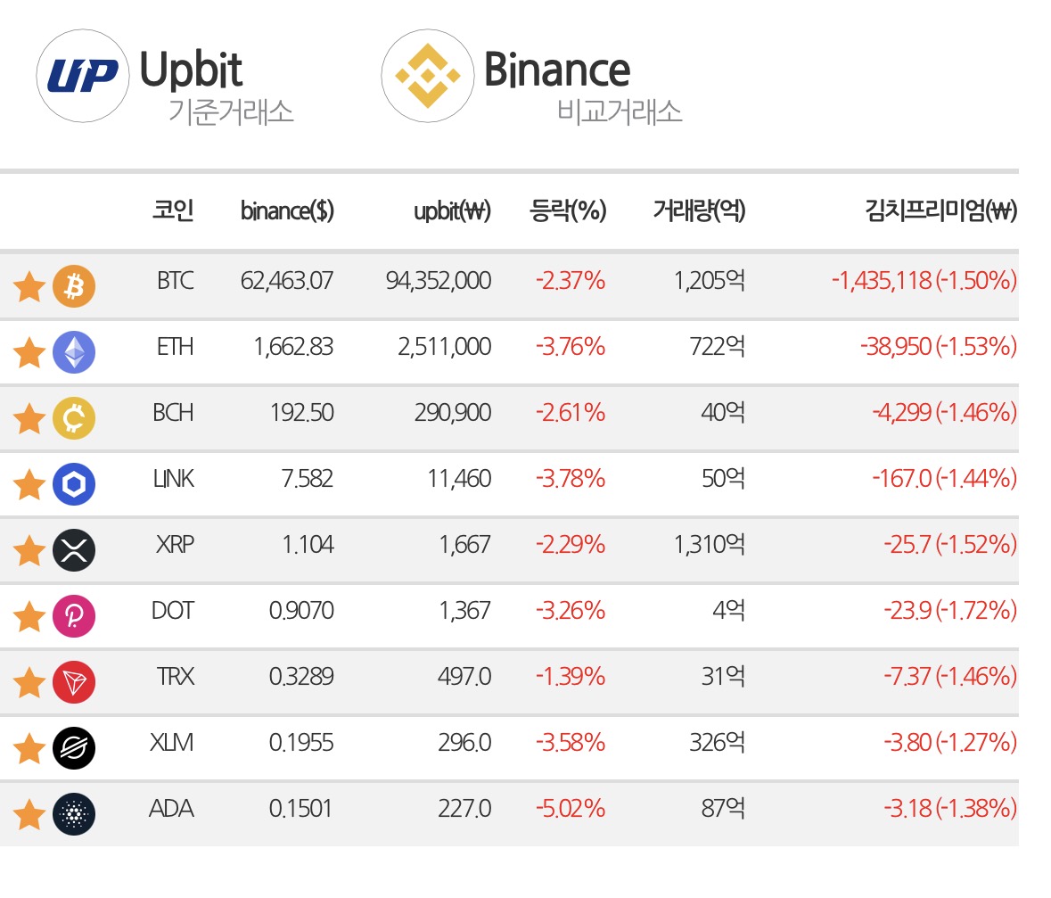Sort by 등락(%) column header
Image resolution: width=1051 pixels, height=898 pixels.
click(x=568, y=210)
